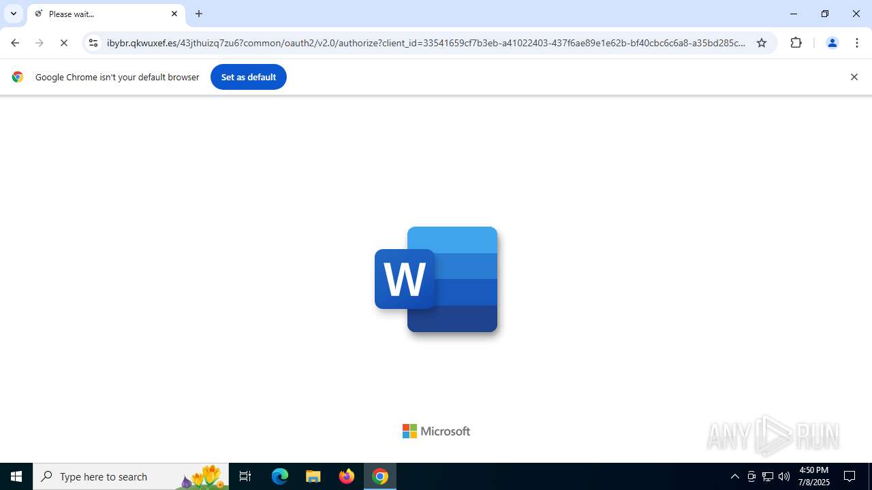Open the volume speaker icon
This screenshot has width=872, height=490.
point(784,476)
